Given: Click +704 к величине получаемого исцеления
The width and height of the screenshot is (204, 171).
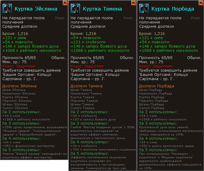Looking at the screenshot, I should click(x=103, y=150).
